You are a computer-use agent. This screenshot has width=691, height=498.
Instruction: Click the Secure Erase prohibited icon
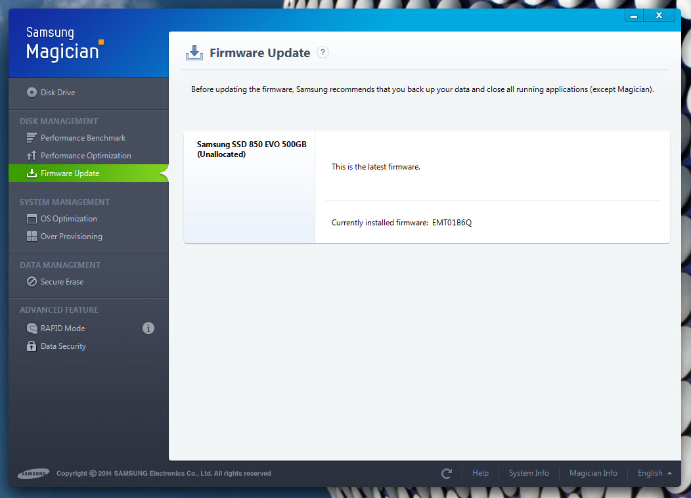pos(32,282)
